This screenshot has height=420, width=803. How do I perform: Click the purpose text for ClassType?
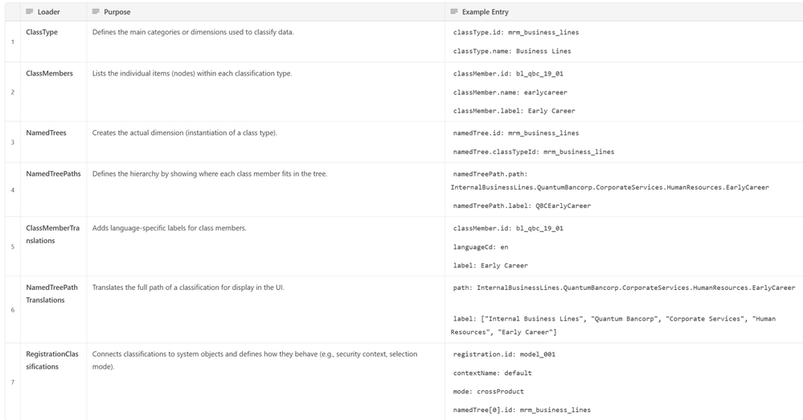coord(193,32)
